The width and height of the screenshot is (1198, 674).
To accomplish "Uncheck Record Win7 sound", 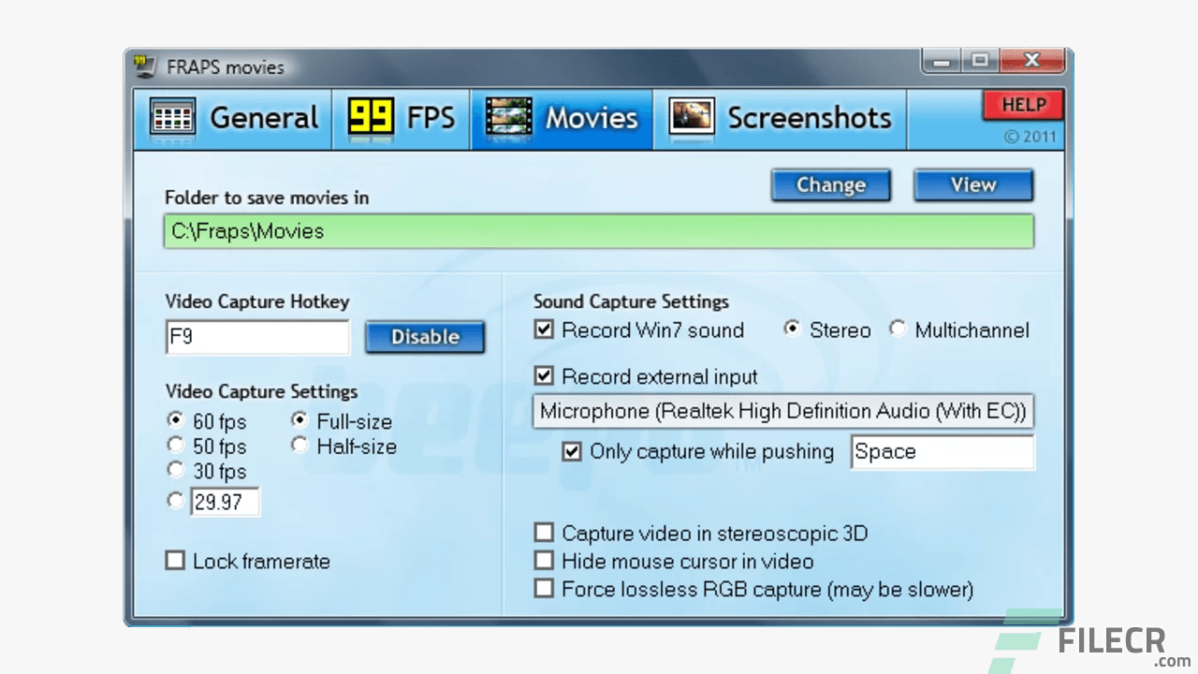I will 545,329.
